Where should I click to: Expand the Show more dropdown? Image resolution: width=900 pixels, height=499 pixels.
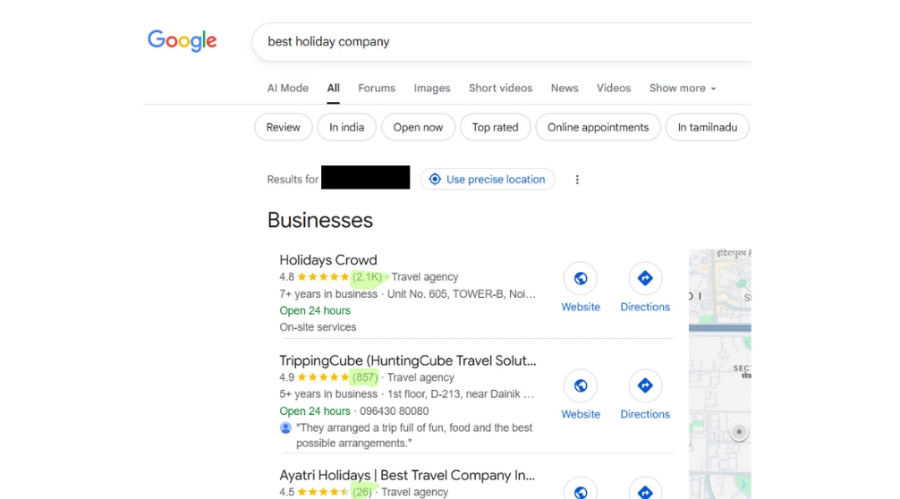[x=683, y=89]
